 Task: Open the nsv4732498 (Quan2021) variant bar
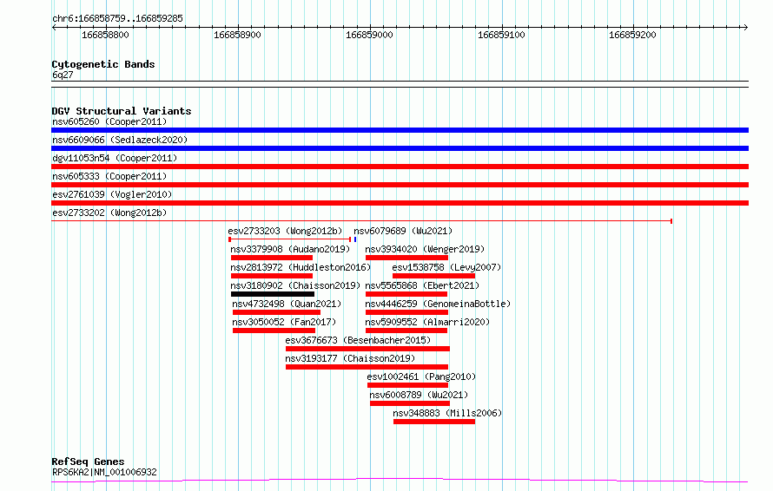(x=276, y=312)
